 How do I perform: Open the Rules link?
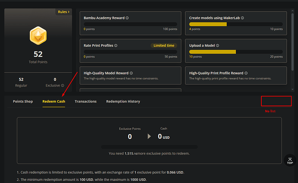[63, 12]
